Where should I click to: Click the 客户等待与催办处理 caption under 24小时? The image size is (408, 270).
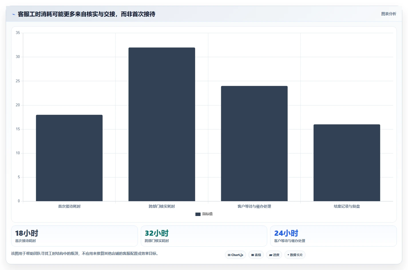coord(290,241)
